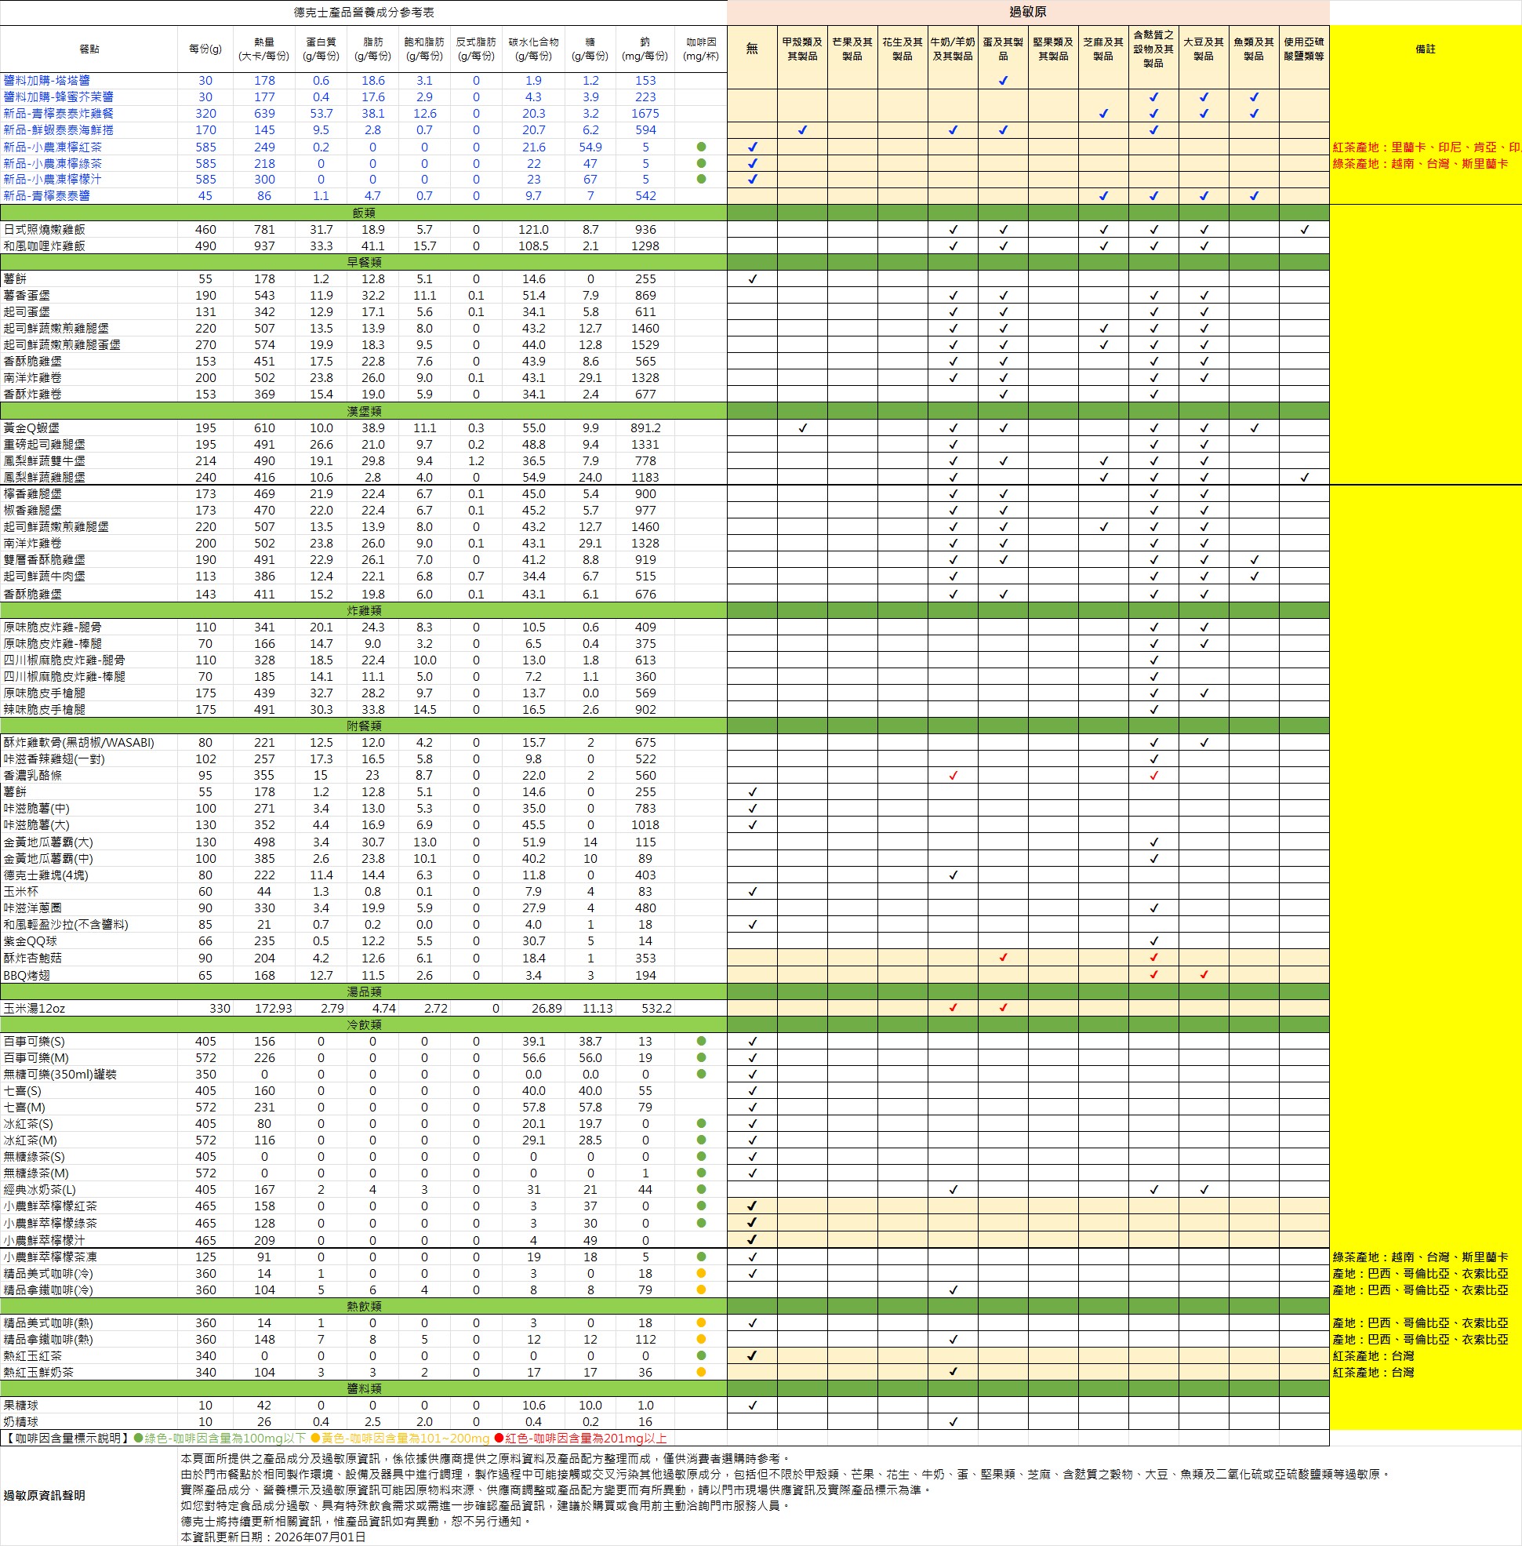Select the 冷飲類 category header row

click(364, 1024)
